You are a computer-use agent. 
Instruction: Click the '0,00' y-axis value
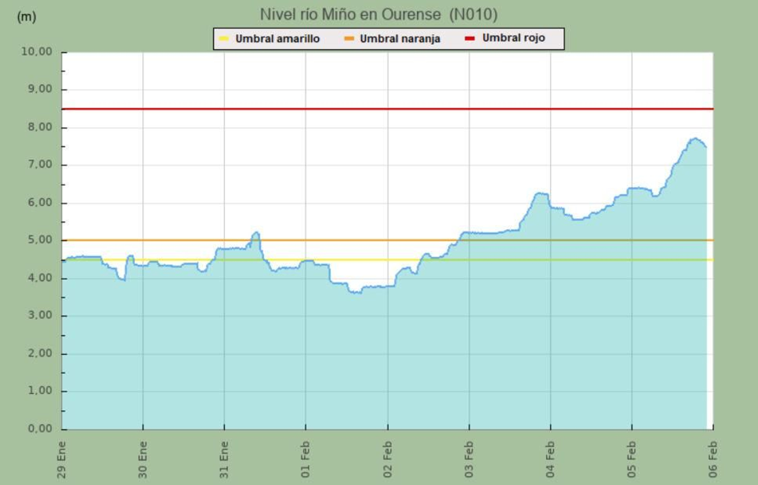pyautogui.click(x=40, y=429)
